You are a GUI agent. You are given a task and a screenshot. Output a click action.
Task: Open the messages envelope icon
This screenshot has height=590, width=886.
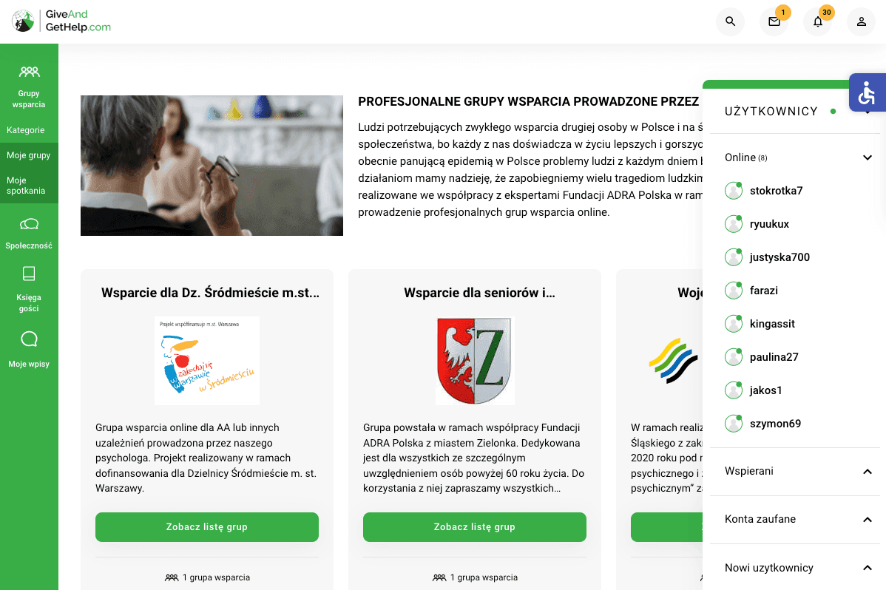[x=774, y=21]
